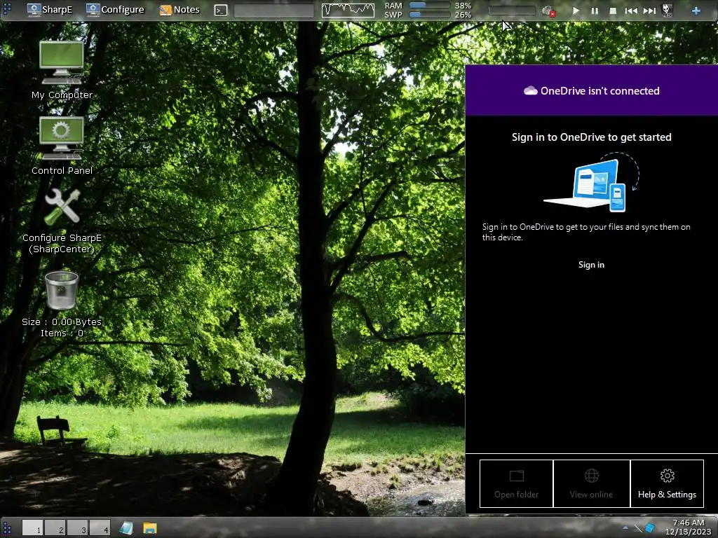Click the View online button in OneDrive
Image resolution: width=718 pixels, height=538 pixels.
[592, 483]
